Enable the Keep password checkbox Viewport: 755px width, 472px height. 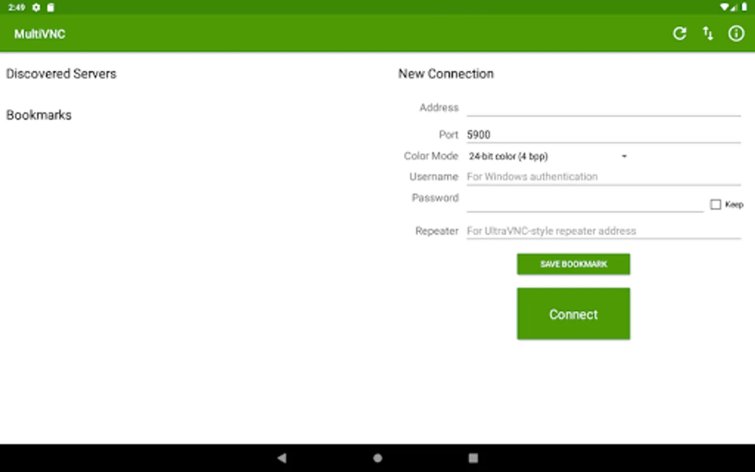(x=716, y=205)
